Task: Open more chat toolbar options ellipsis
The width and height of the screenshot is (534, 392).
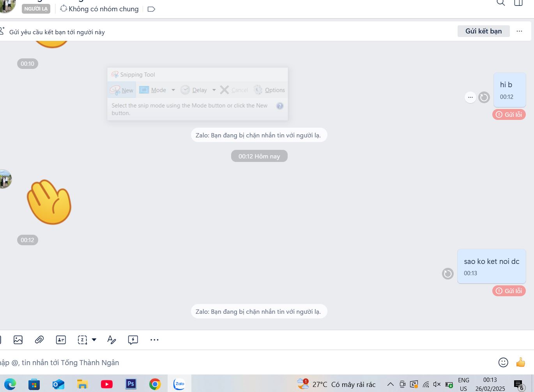Action: tap(154, 340)
